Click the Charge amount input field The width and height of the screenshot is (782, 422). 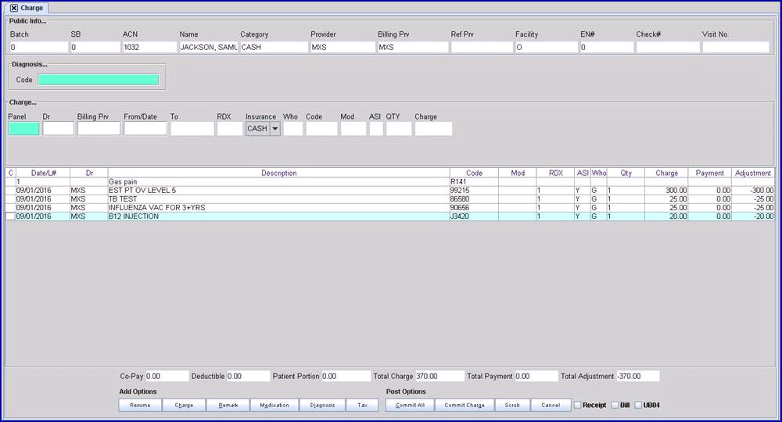pos(433,128)
